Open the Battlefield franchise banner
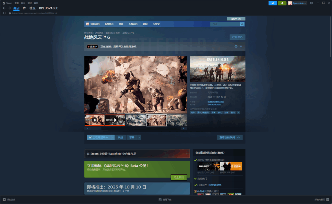This screenshot has width=332, height=204. pyautogui.click(x=137, y=154)
